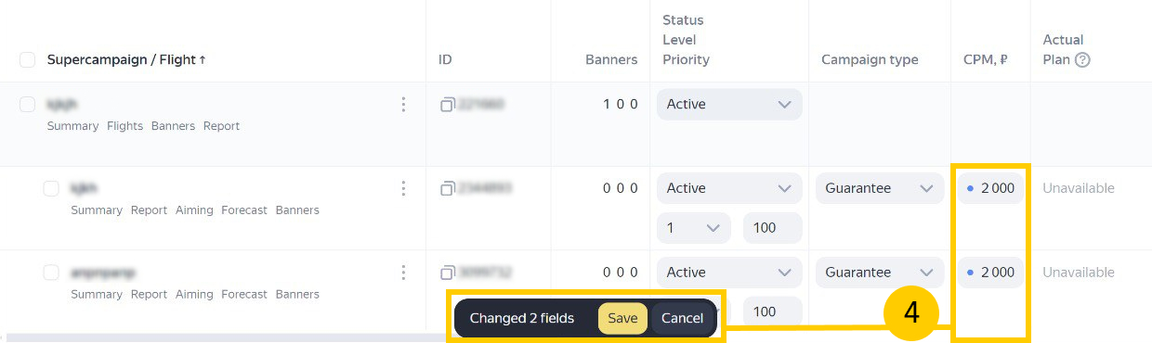Viewport: 1152px width, 343px height.
Task: Open the Active status dropdown of supercampaign
Action: pyautogui.click(x=729, y=104)
